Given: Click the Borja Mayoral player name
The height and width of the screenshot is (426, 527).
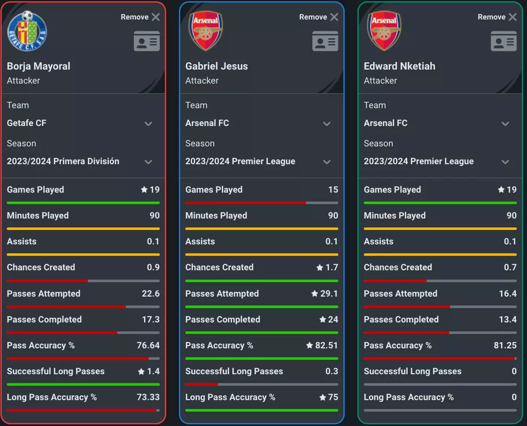Looking at the screenshot, I should (38, 66).
